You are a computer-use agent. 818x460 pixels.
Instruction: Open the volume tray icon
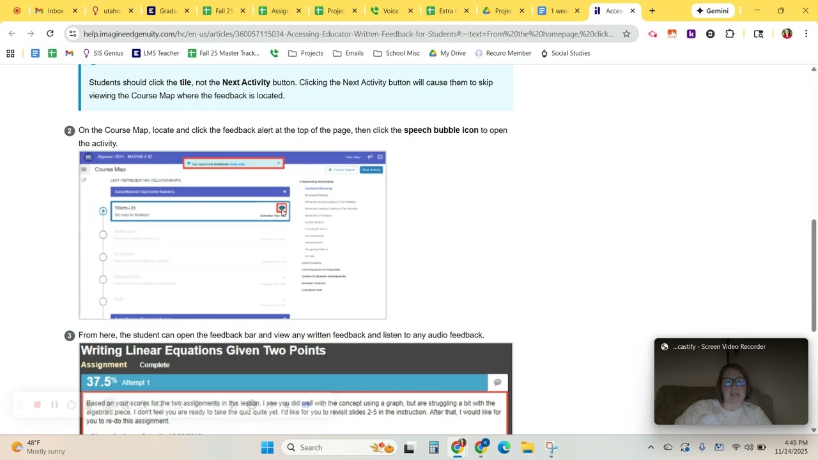(x=748, y=447)
